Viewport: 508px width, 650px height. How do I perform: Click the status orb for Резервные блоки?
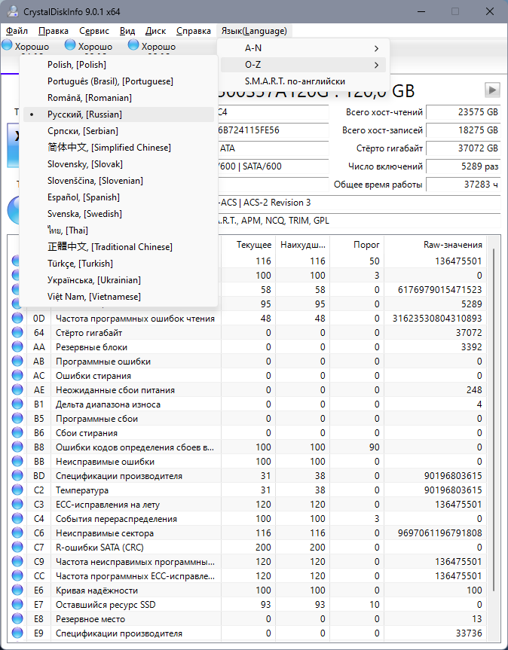tap(17, 346)
